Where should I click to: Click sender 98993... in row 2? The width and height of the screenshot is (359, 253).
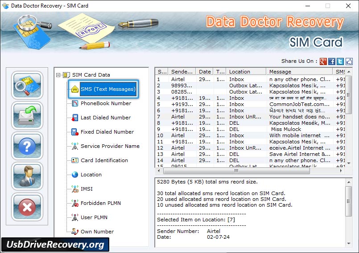click(x=182, y=86)
